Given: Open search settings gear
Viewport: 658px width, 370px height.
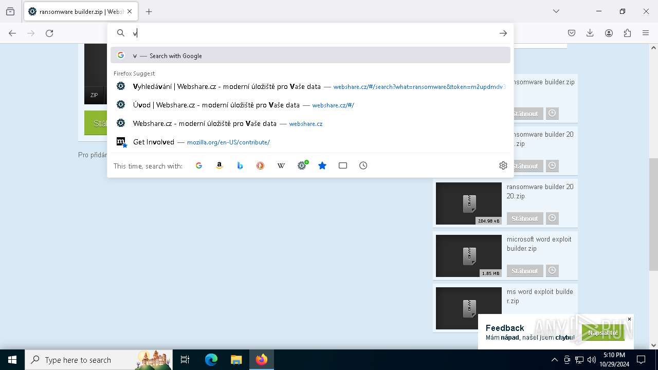Looking at the screenshot, I should coord(503,165).
